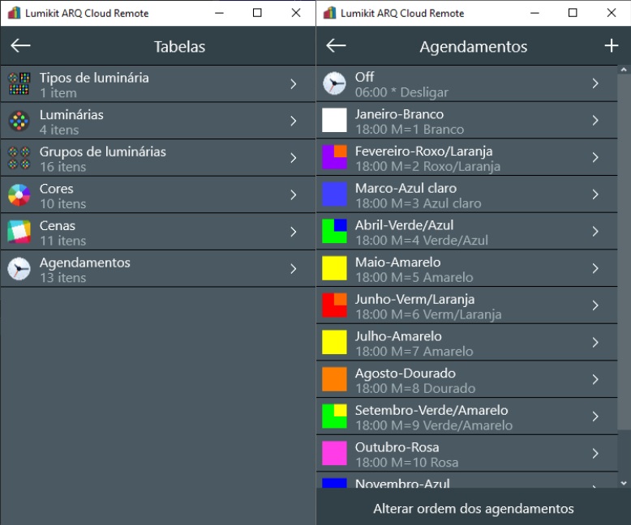Click the Luminárias color circle icon
Image resolution: width=631 pixels, height=525 pixels.
pos(19,122)
